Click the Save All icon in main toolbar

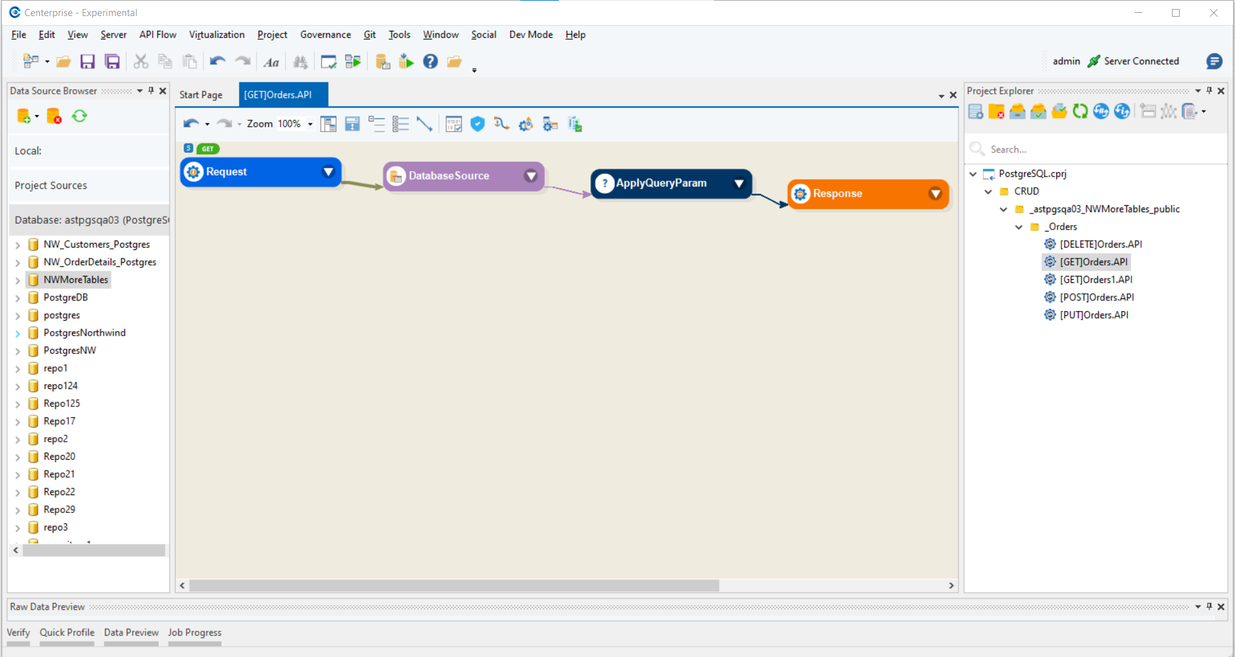click(113, 62)
